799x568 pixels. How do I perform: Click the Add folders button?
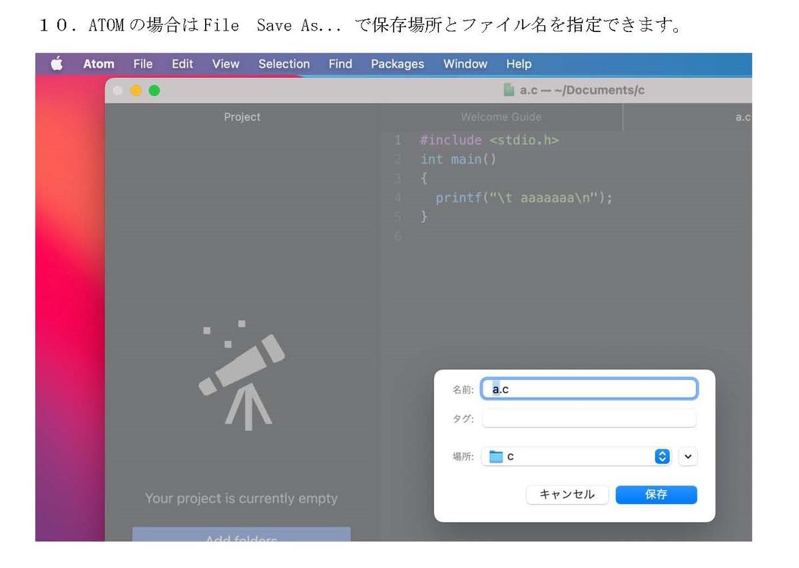point(241,535)
